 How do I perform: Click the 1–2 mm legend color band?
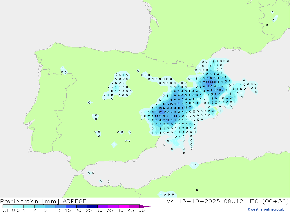pyautogui.click(x=29, y=206)
